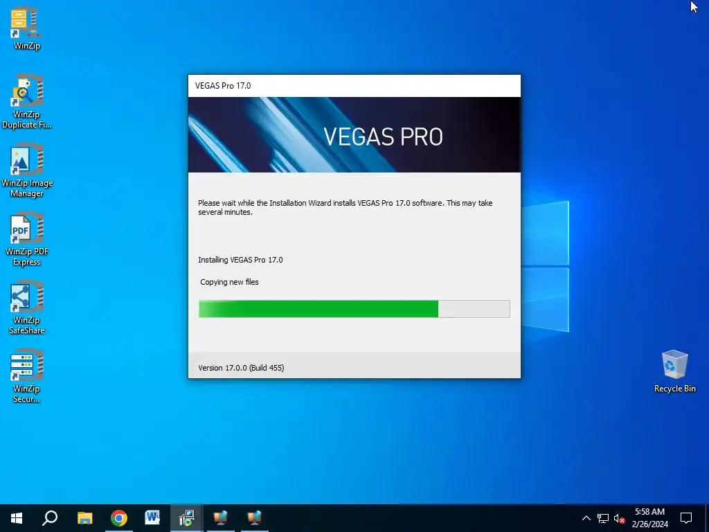Open the notification center icon
The image size is (709, 532).
coord(686,518)
